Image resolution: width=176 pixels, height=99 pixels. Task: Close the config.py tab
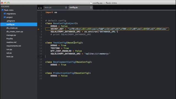91,7
